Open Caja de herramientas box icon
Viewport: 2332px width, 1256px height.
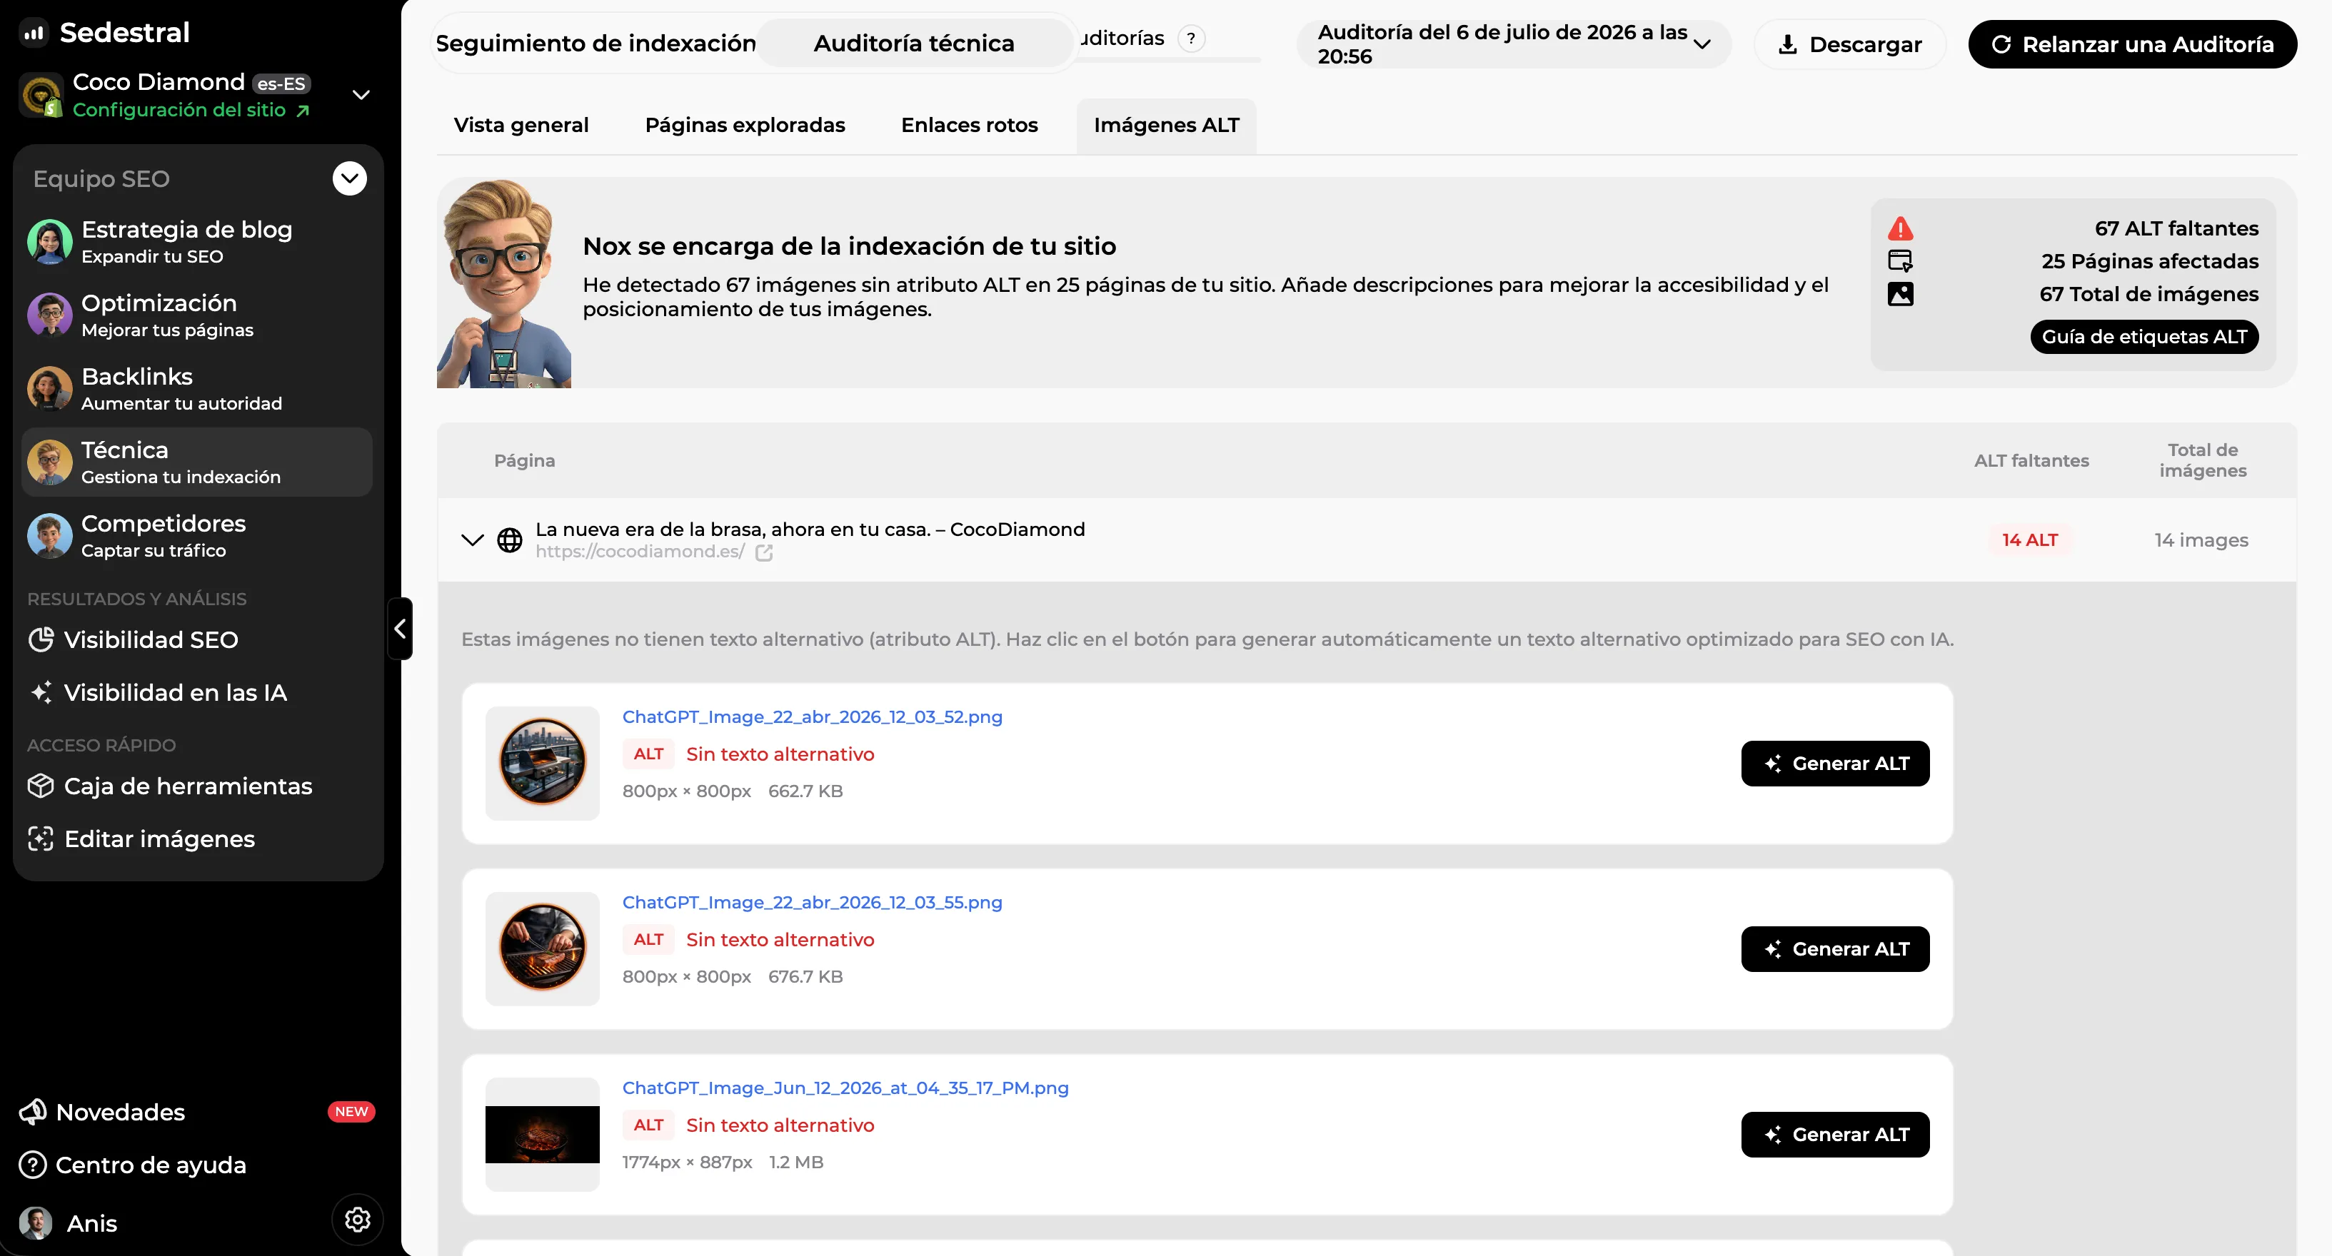coord(41,786)
